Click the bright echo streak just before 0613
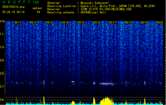This screenshot has height=105, width=166. point(44,82)
